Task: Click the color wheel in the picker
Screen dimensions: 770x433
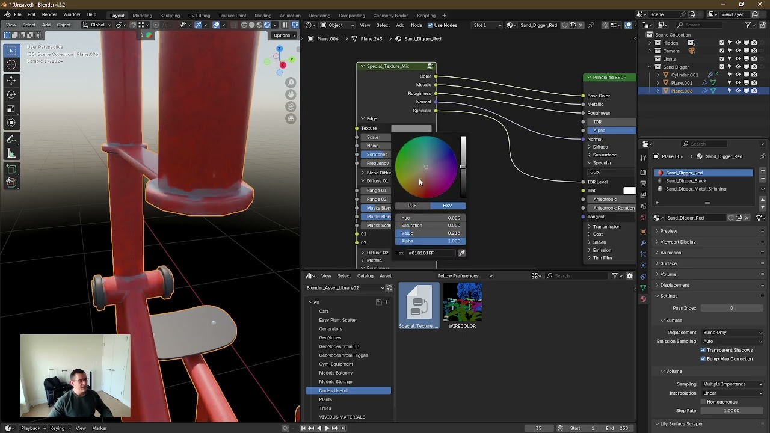Action: coord(426,167)
